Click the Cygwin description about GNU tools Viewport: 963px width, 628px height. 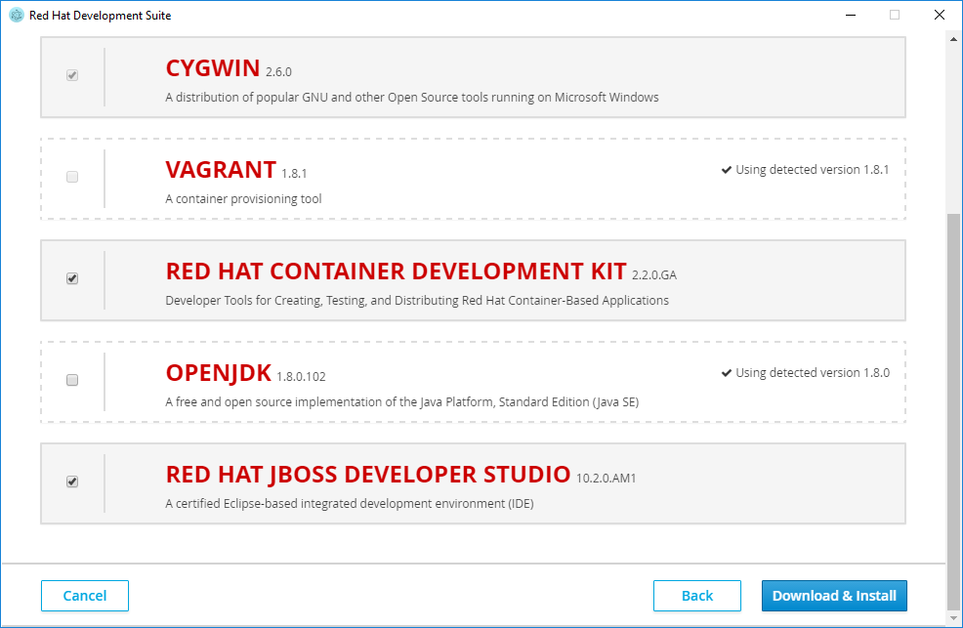coord(412,98)
